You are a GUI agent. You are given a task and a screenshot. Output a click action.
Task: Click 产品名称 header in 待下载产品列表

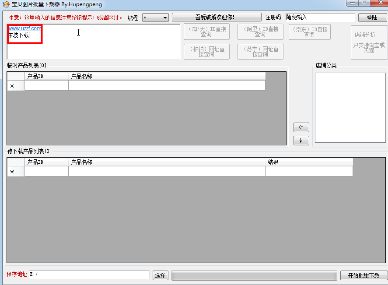pyautogui.click(x=167, y=162)
